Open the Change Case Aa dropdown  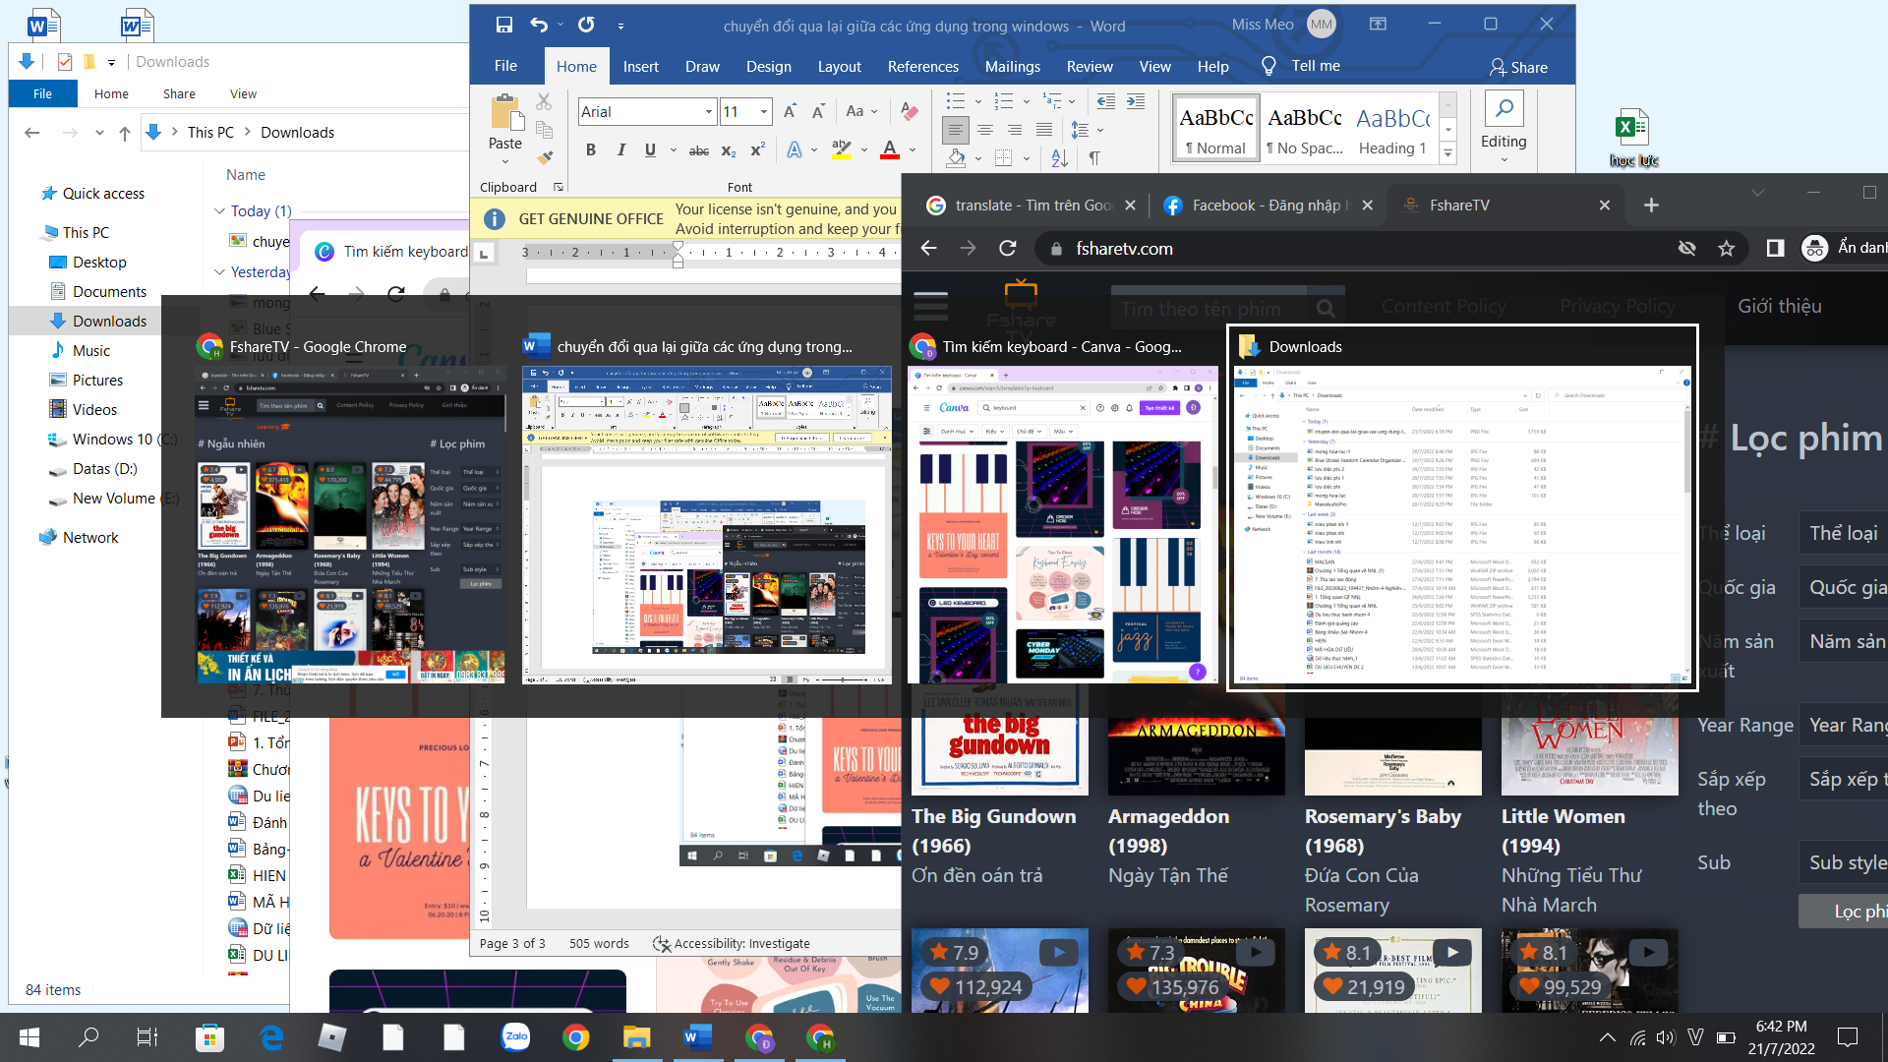click(860, 111)
